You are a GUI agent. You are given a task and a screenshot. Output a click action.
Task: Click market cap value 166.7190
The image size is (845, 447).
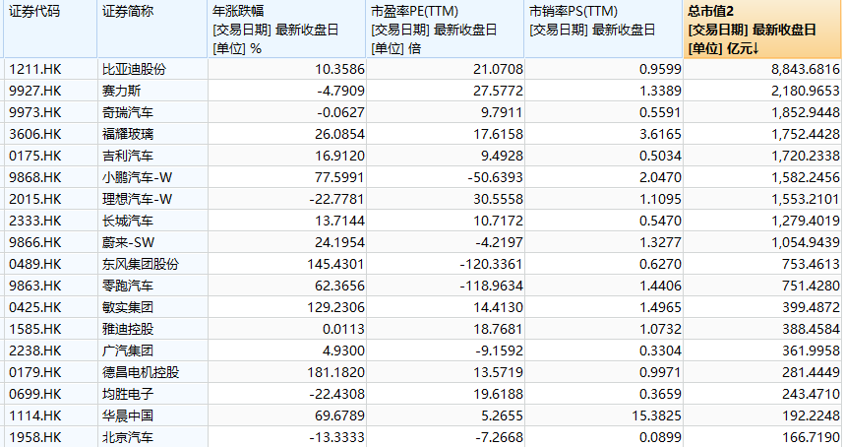812,437
